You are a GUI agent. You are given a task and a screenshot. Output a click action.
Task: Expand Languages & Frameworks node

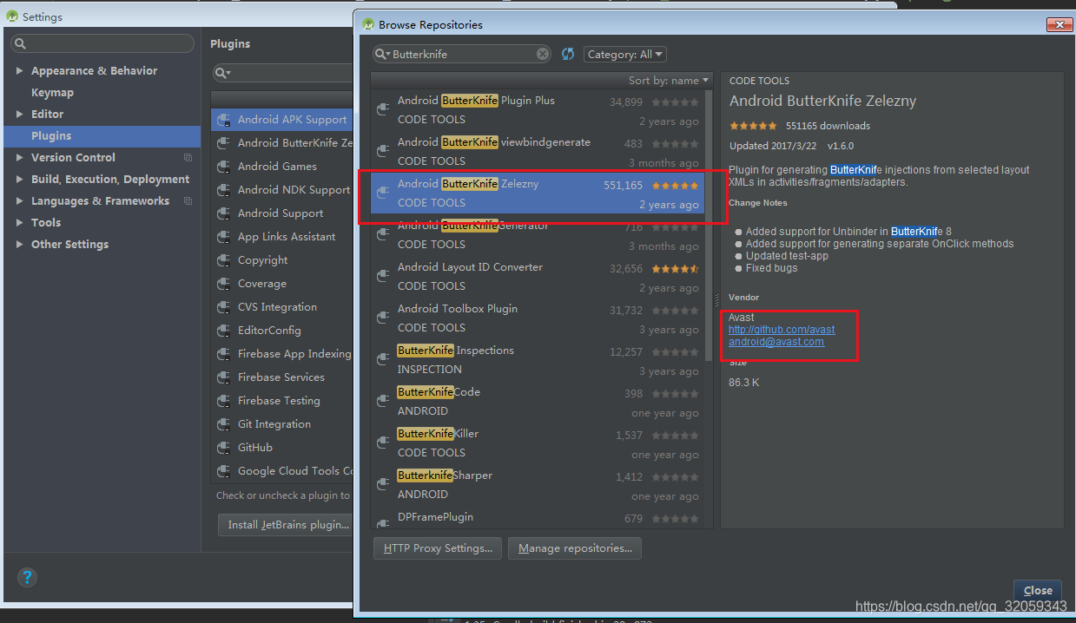tap(19, 201)
